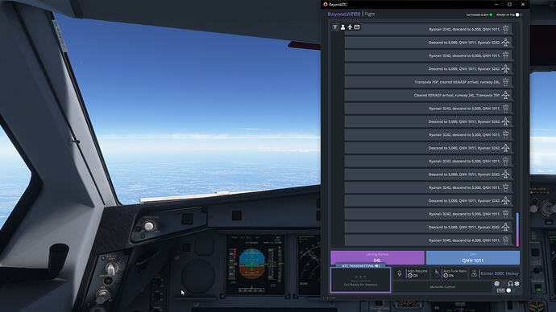The width and height of the screenshot is (556, 312).
Task: Click tower icon on descend to 4,000 row
Action: tap(506, 240)
